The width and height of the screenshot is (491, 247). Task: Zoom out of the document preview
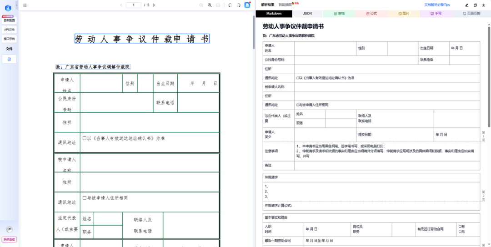pyautogui.click(x=201, y=5)
